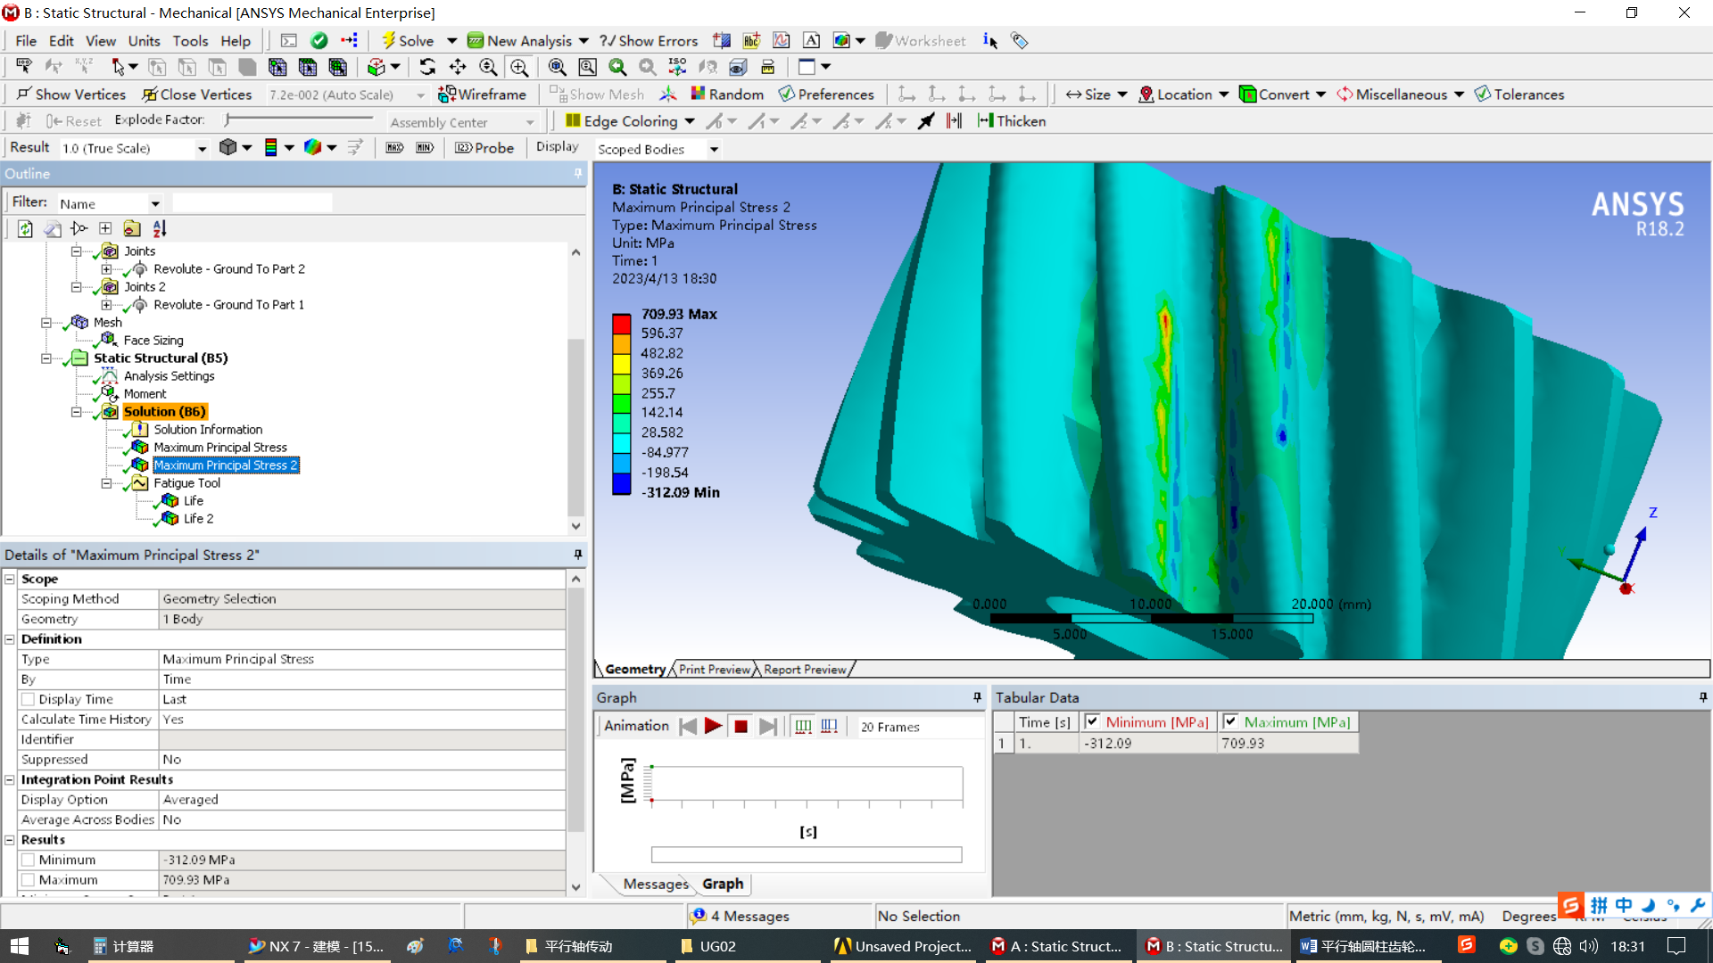Screen dimensions: 1713x963
Task: Open the Units menu
Action: tap(144, 41)
